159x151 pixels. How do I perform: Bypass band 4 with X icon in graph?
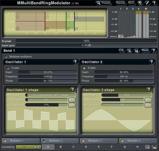(77, 29)
